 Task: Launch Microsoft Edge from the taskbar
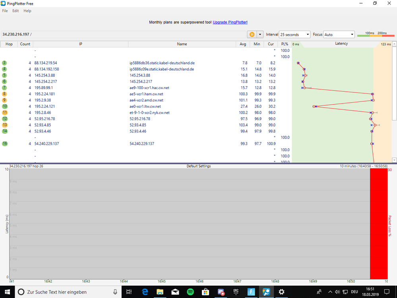(145, 292)
